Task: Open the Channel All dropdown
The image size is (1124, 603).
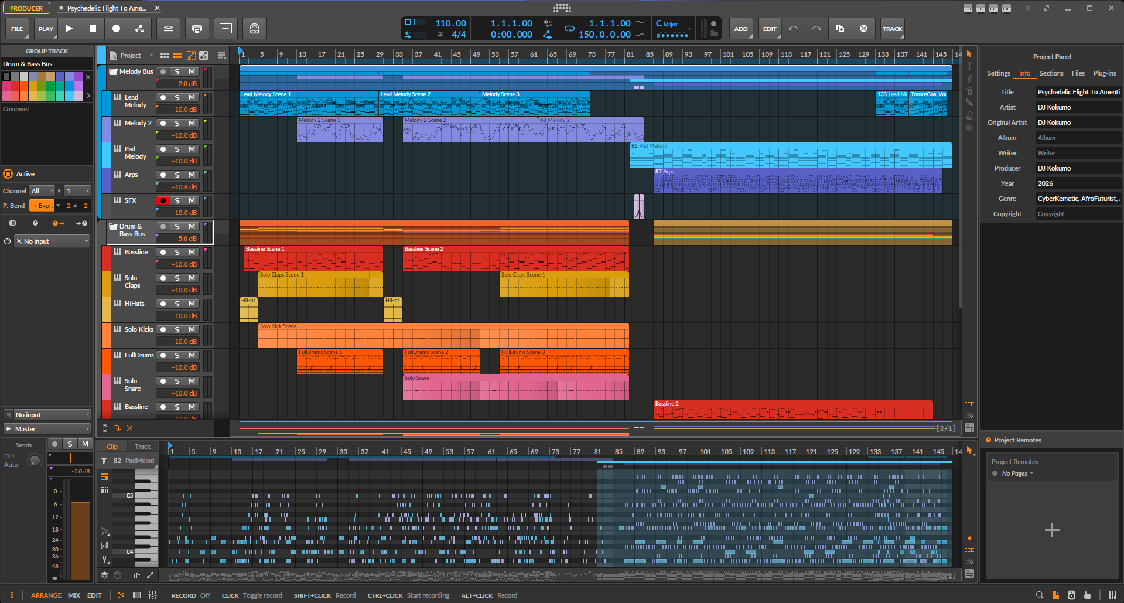Action: [x=42, y=190]
